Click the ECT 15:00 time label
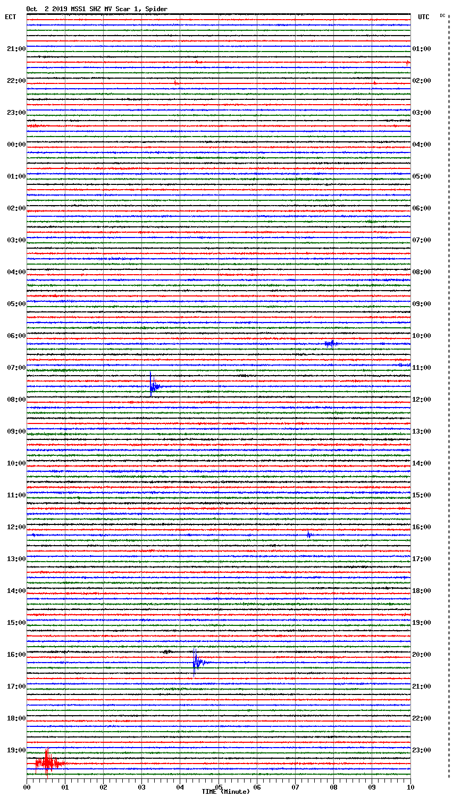Viewport: 453px width, 797px height. [x=16, y=623]
